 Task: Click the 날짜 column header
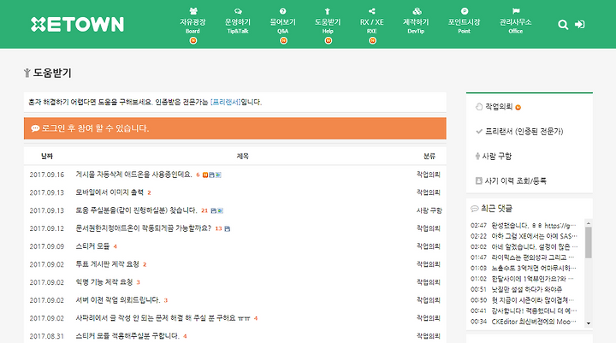(x=47, y=156)
